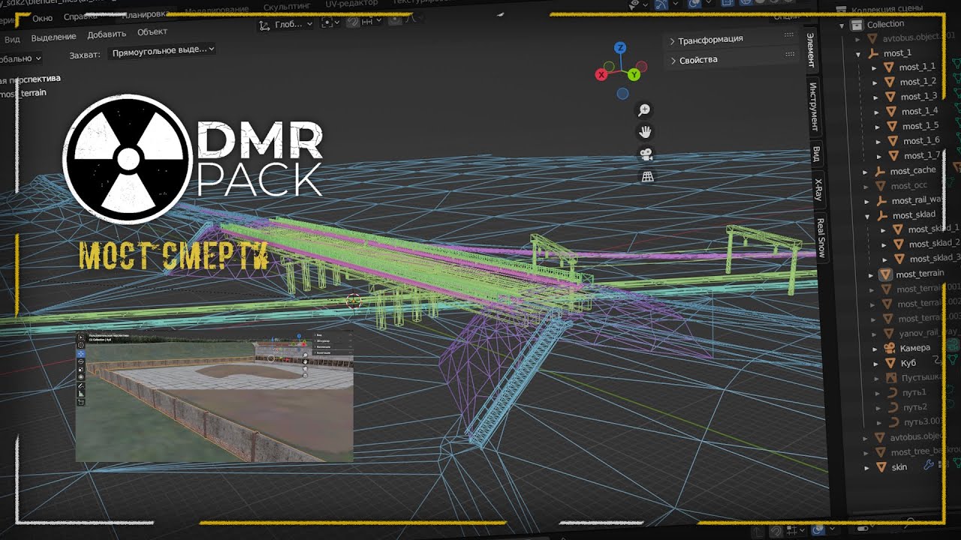Screen dimensions: 961x540
Task: Open the Вид menu
Action: pos(12,39)
